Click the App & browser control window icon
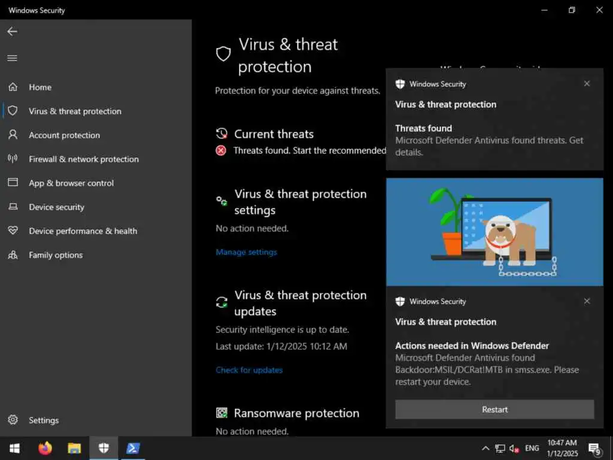 click(13, 182)
